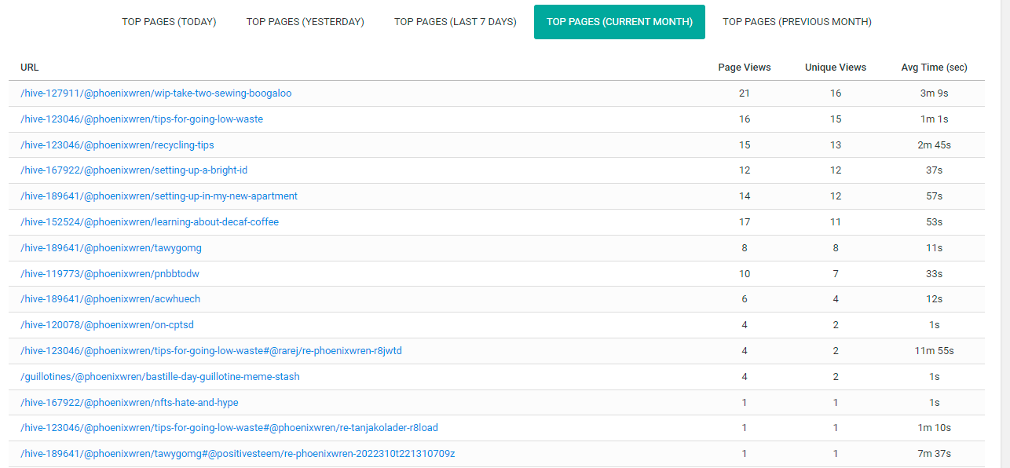Select Top Pages (Last 7 Days) tab

(x=456, y=22)
